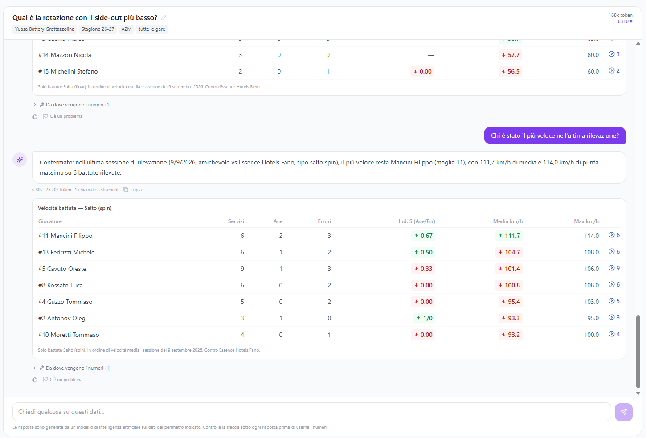The height and width of the screenshot is (438, 646).
Task: Expand 'Da dove vengono i numeri' under spin table
Action: [72, 368]
